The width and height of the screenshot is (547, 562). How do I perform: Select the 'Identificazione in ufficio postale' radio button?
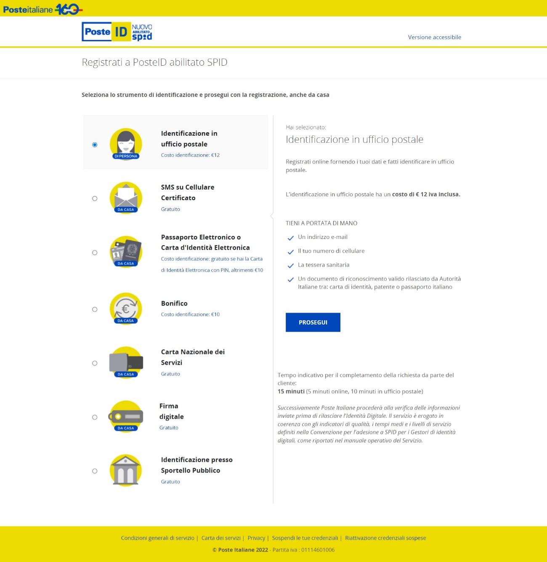coord(95,145)
